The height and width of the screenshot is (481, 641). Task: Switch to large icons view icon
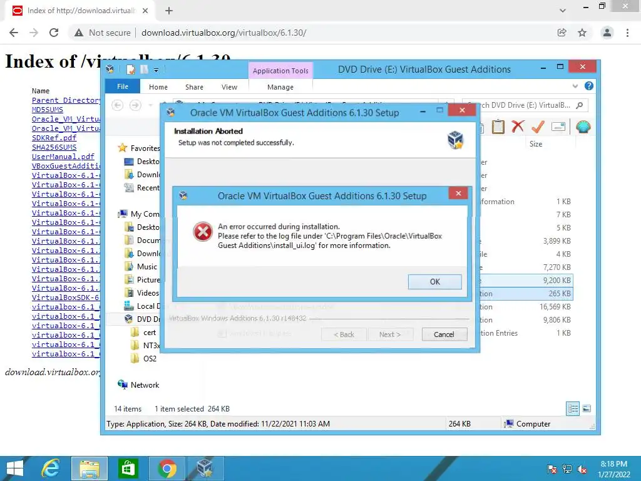[x=587, y=408]
